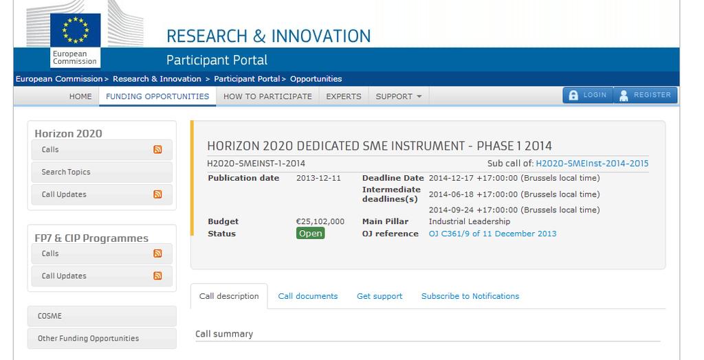This screenshot has height=360, width=704.
Task: Click the Call summary heading
Action: [224, 334]
